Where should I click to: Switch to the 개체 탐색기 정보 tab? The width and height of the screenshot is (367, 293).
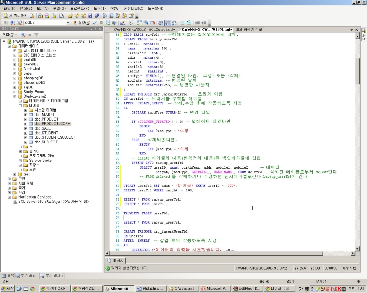(x=249, y=30)
